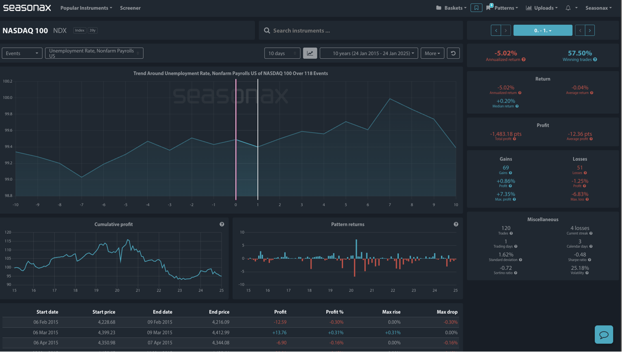Screen dimensions: 622x352
Task: Click help icon on Cumulative profit chart
Action: [x=222, y=224]
